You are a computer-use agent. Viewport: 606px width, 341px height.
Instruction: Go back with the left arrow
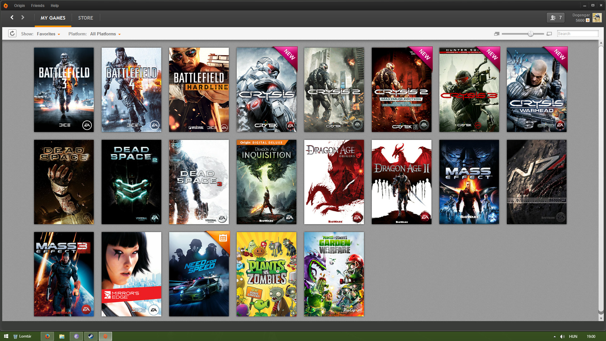click(x=12, y=18)
